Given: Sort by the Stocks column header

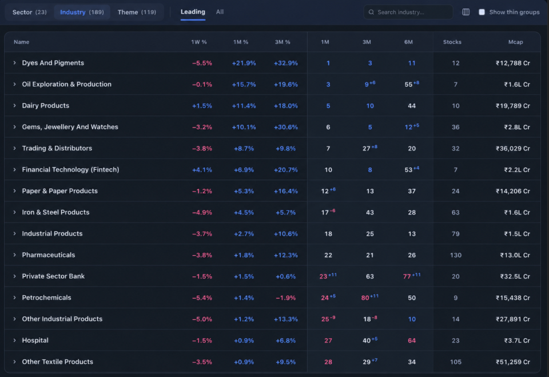Looking at the screenshot, I should click(452, 42).
